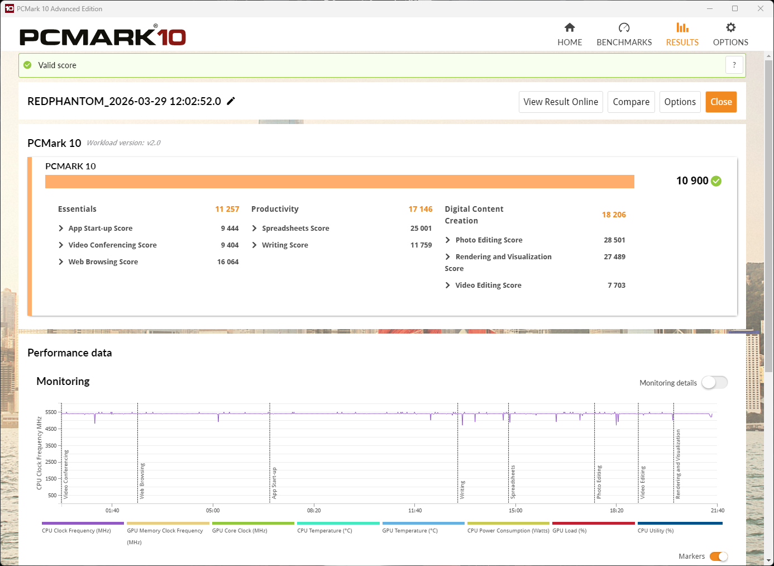Click the PCMark 10 logo
The image size is (774, 566).
[x=103, y=36]
